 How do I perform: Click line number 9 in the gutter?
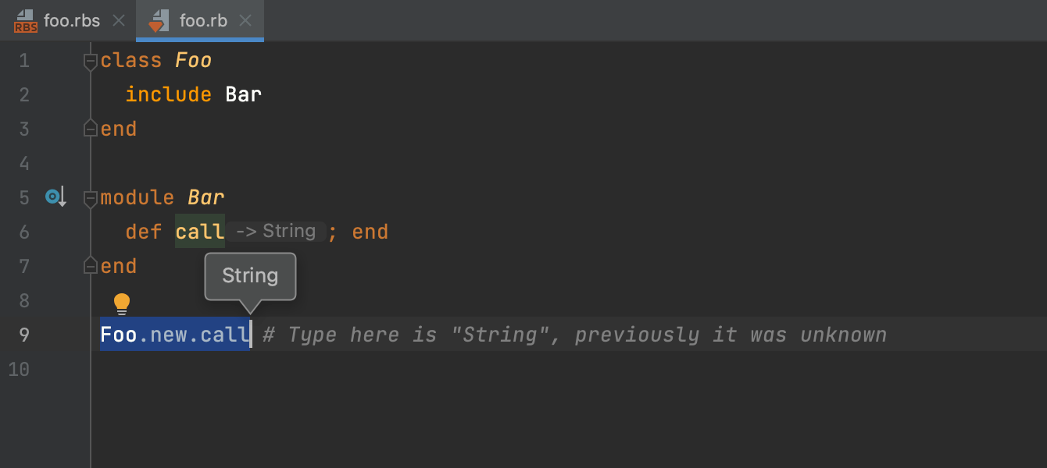[23, 335]
